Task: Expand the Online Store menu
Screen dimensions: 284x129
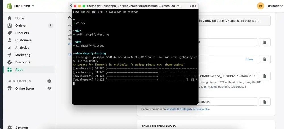Action: [24, 88]
